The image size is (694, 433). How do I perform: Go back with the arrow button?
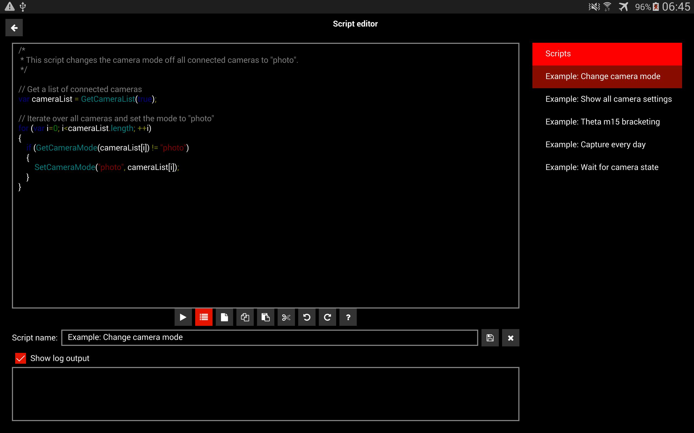point(14,28)
